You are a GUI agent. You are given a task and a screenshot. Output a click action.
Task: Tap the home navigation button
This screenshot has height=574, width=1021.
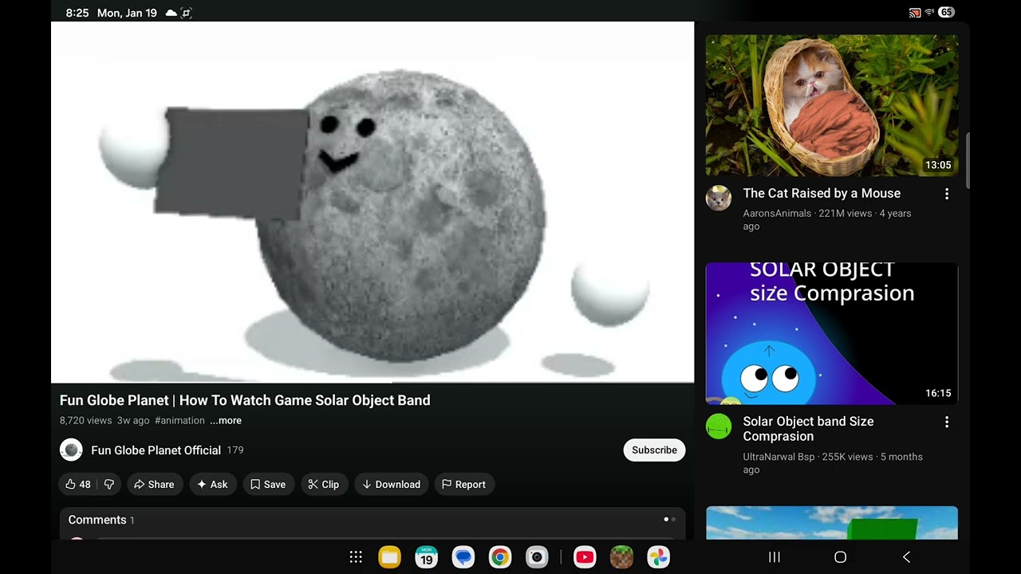point(840,557)
